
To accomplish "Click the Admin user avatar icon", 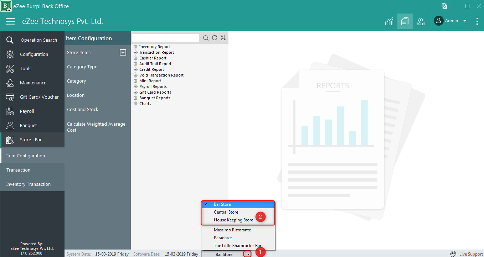I will point(438,21).
